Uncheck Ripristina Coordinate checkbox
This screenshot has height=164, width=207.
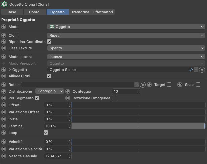tap(49, 42)
